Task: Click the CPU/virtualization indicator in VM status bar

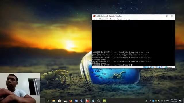Action: pyautogui.click(x=162, y=67)
